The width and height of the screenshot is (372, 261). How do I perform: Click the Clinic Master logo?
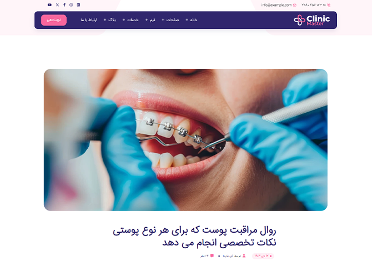pos(311,20)
